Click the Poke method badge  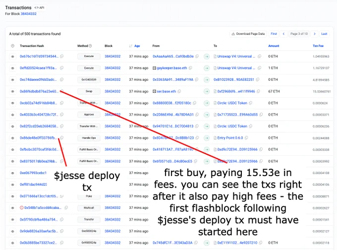pos(89,196)
